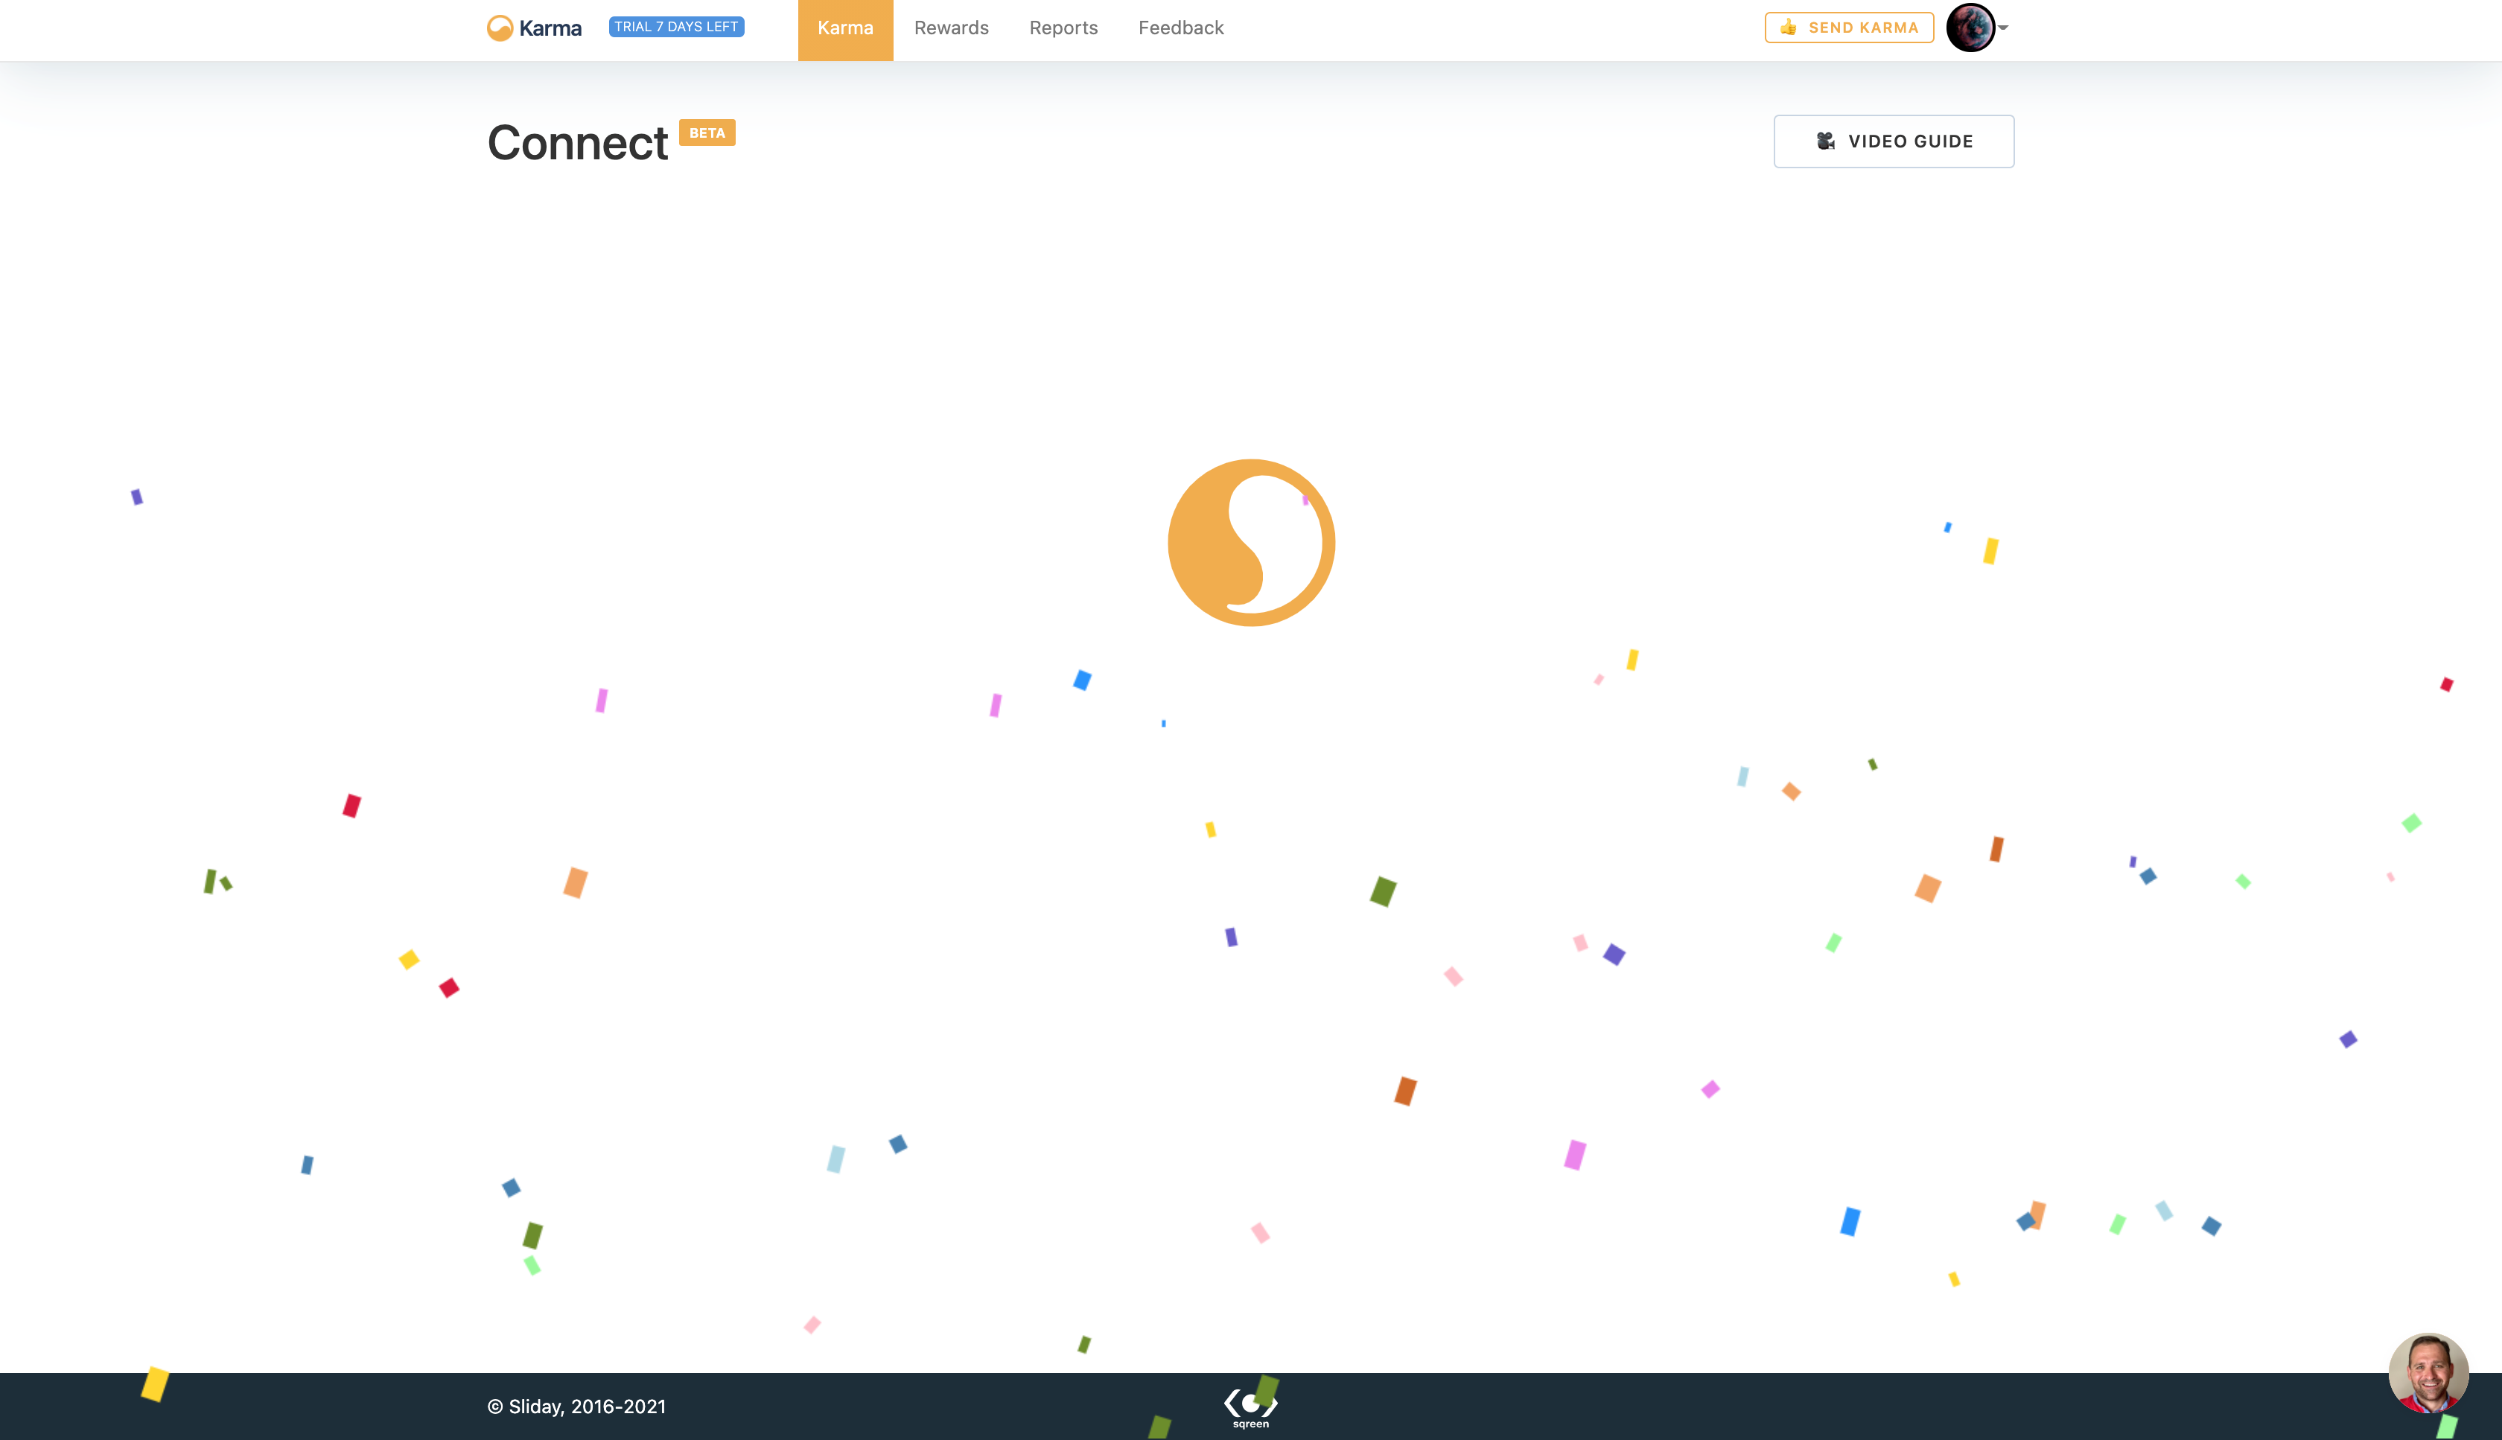Click the Connect page heading

[578, 144]
